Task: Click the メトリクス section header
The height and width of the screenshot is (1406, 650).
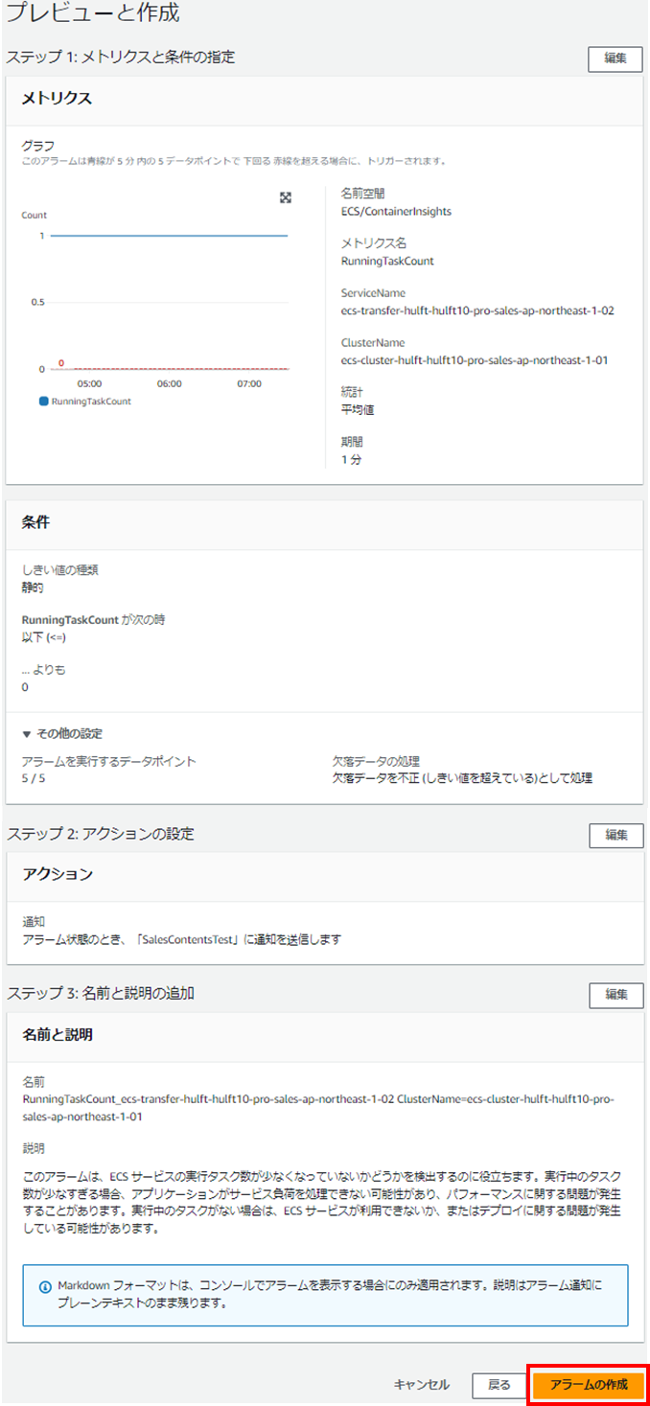Action: 57,98
